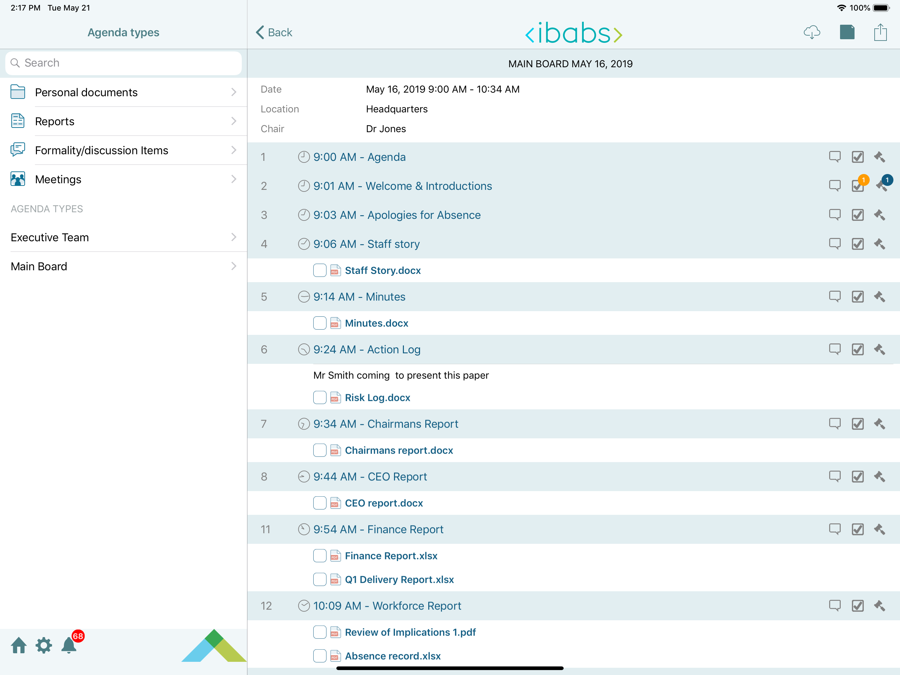Expand Reports chevron

click(x=234, y=121)
